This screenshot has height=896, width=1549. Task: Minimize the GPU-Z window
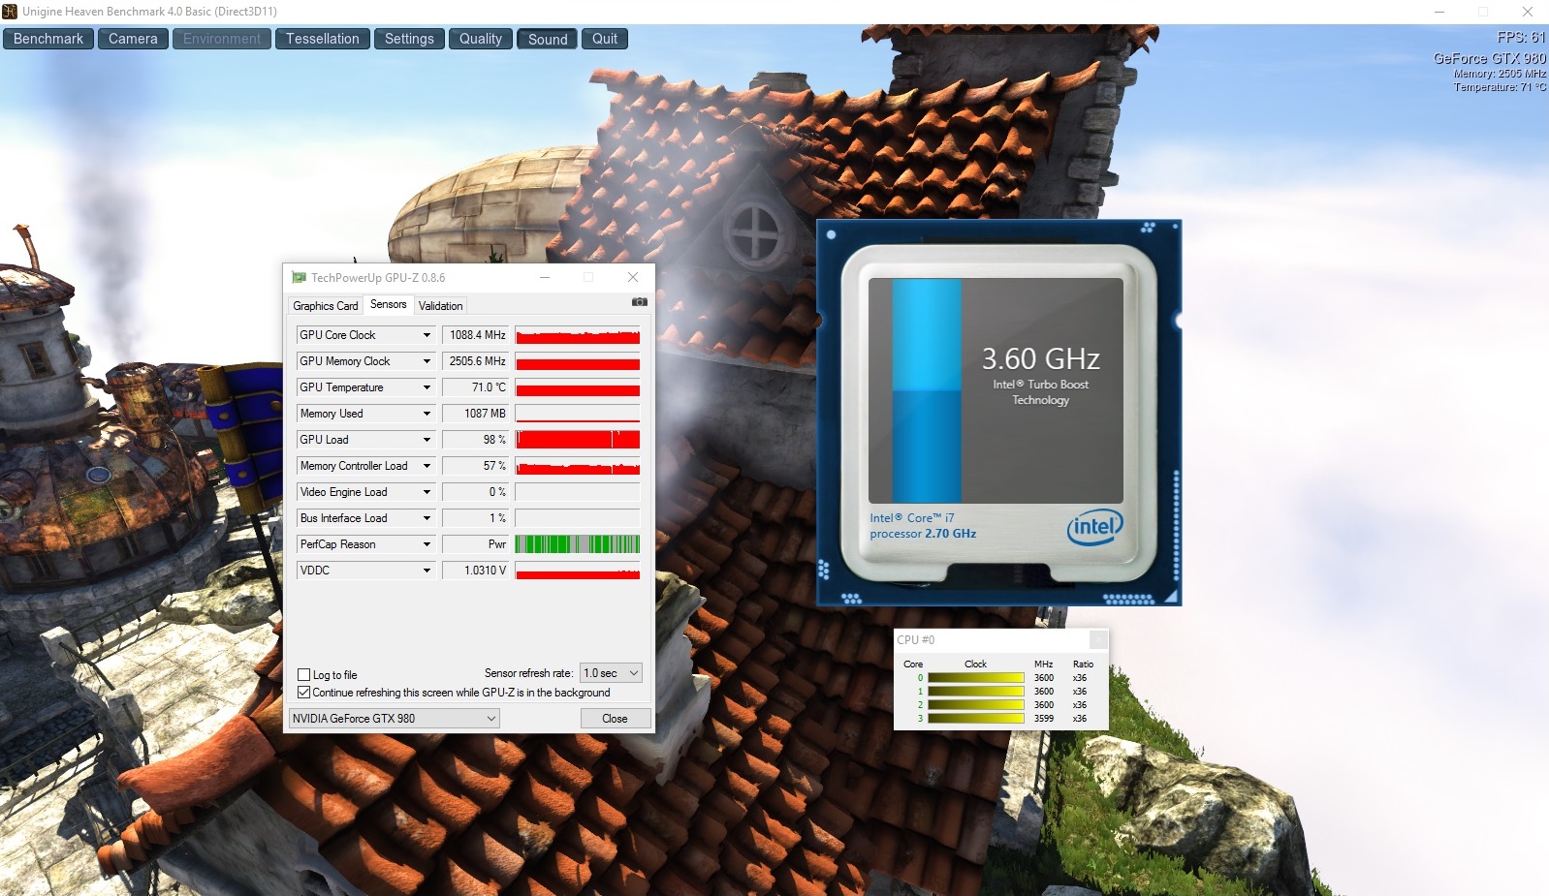coord(546,277)
